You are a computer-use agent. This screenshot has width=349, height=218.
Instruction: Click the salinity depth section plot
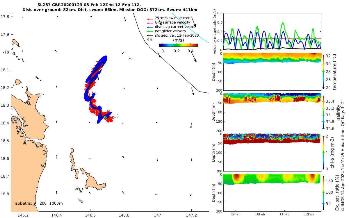(x=272, y=112)
